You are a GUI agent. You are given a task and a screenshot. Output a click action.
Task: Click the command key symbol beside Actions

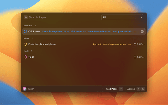138,89
